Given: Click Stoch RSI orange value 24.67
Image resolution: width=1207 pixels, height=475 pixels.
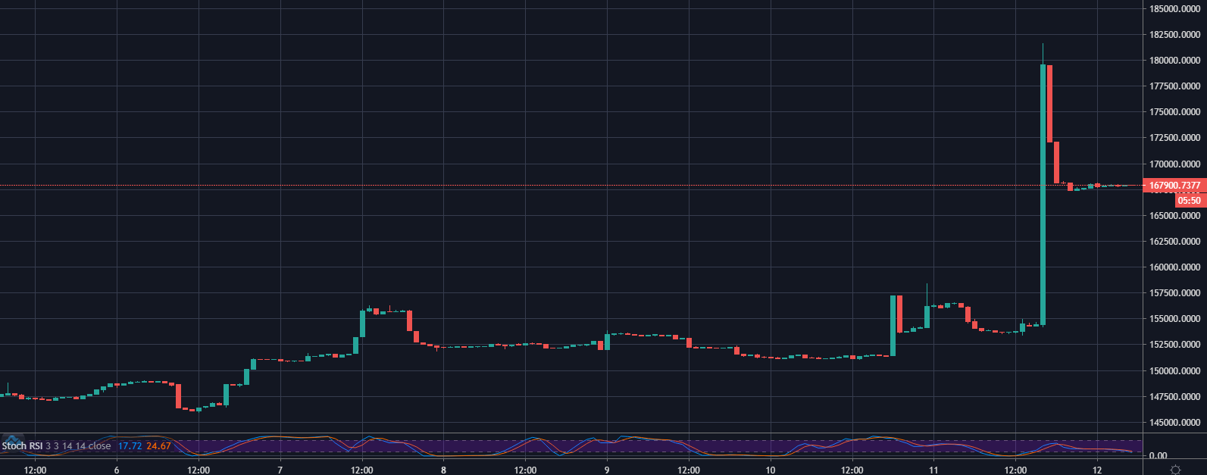Looking at the screenshot, I should click(158, 446).
